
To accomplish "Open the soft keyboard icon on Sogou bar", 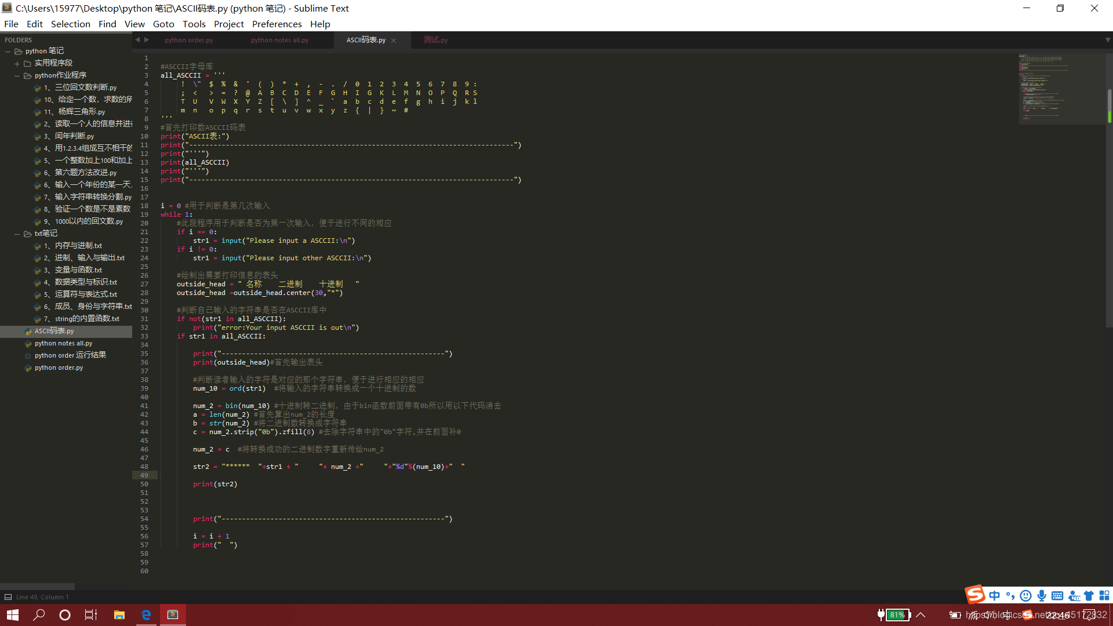I will click(x=1057, y=596).
